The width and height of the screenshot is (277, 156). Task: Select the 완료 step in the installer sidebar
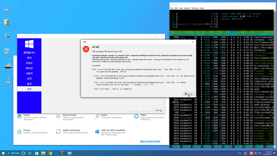click(29, 89)
